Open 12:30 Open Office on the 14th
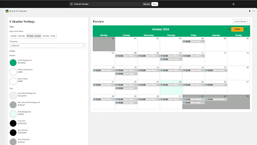 pyautogui.click(x=104, y=70)
